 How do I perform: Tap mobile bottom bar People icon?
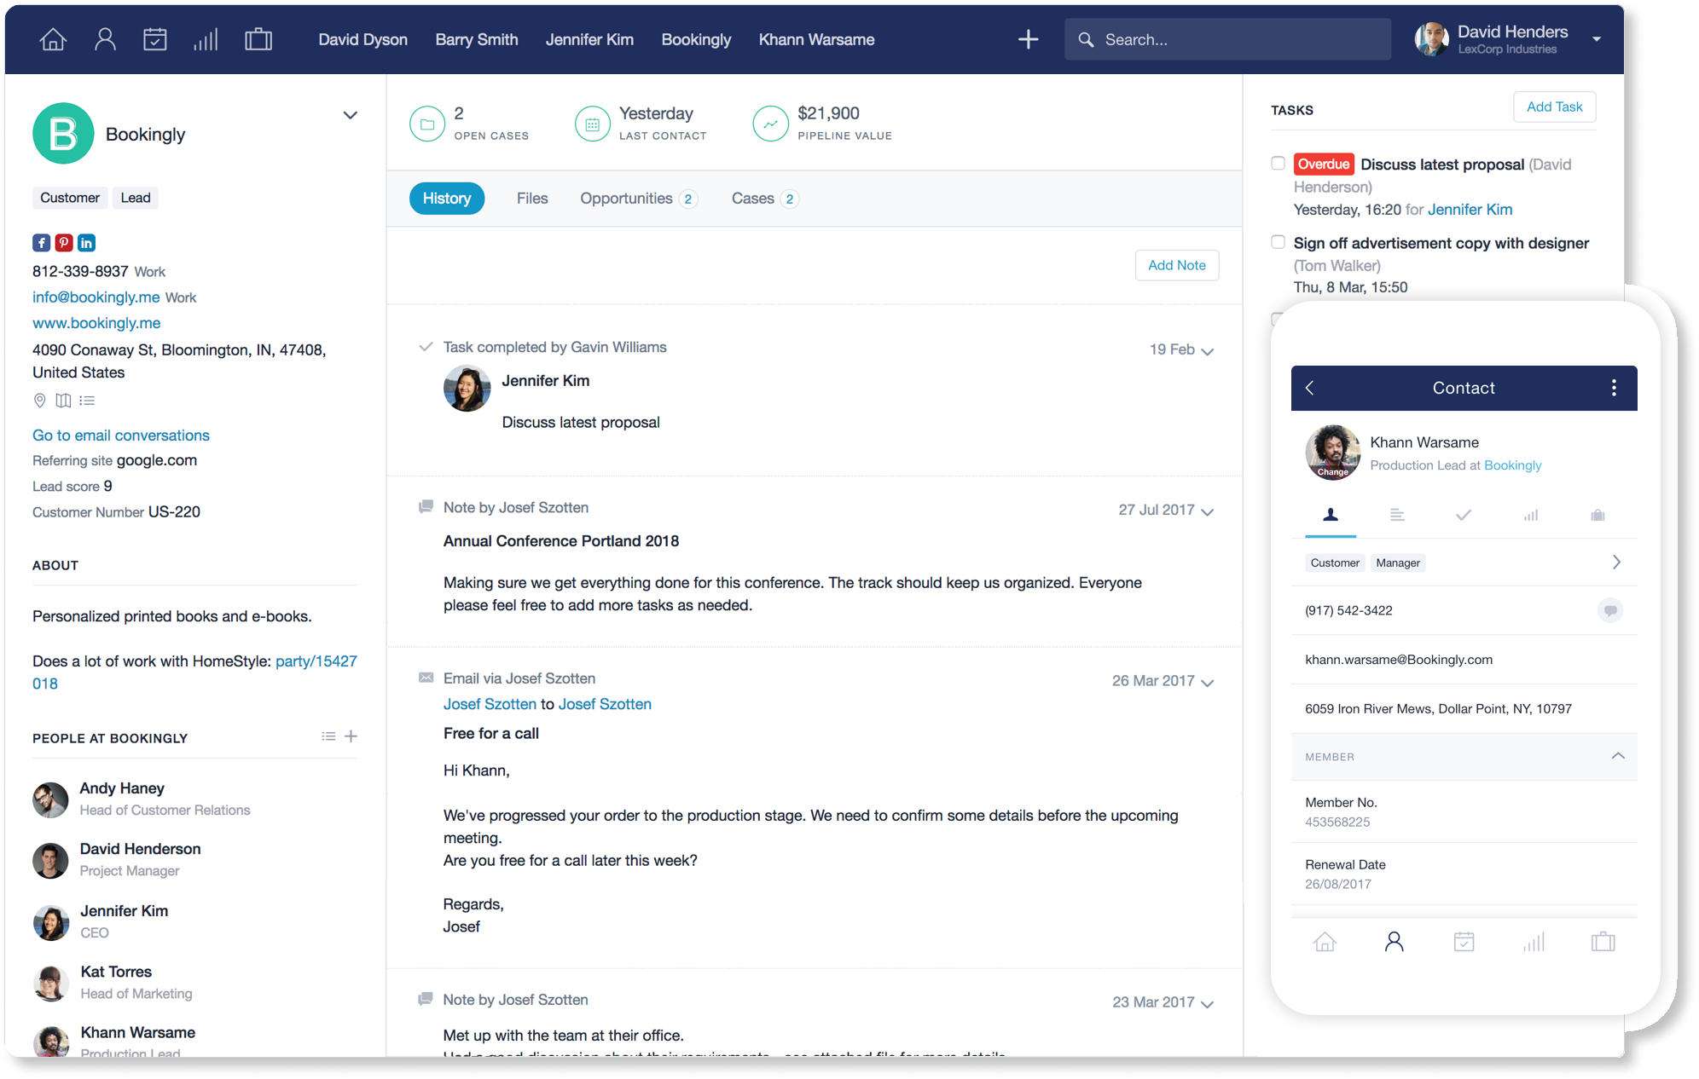click(x=1394, y=942)
